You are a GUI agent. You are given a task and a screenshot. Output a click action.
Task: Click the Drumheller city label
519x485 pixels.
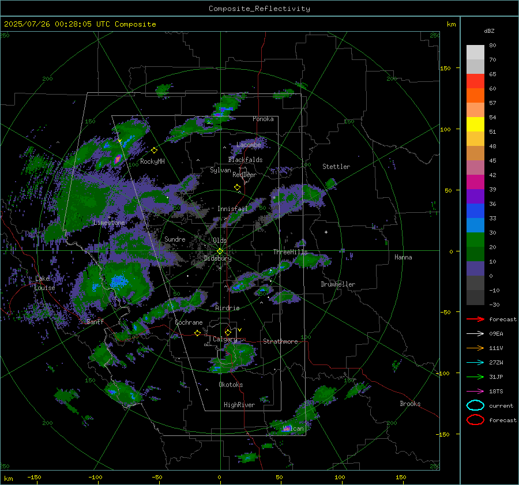coord(338,284)
